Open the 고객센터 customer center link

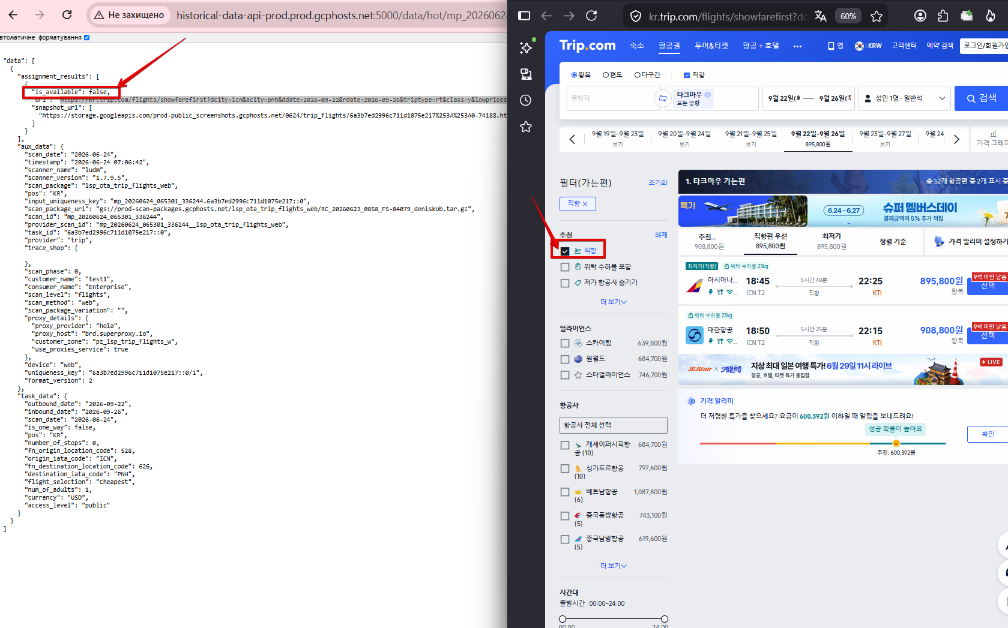904,46
